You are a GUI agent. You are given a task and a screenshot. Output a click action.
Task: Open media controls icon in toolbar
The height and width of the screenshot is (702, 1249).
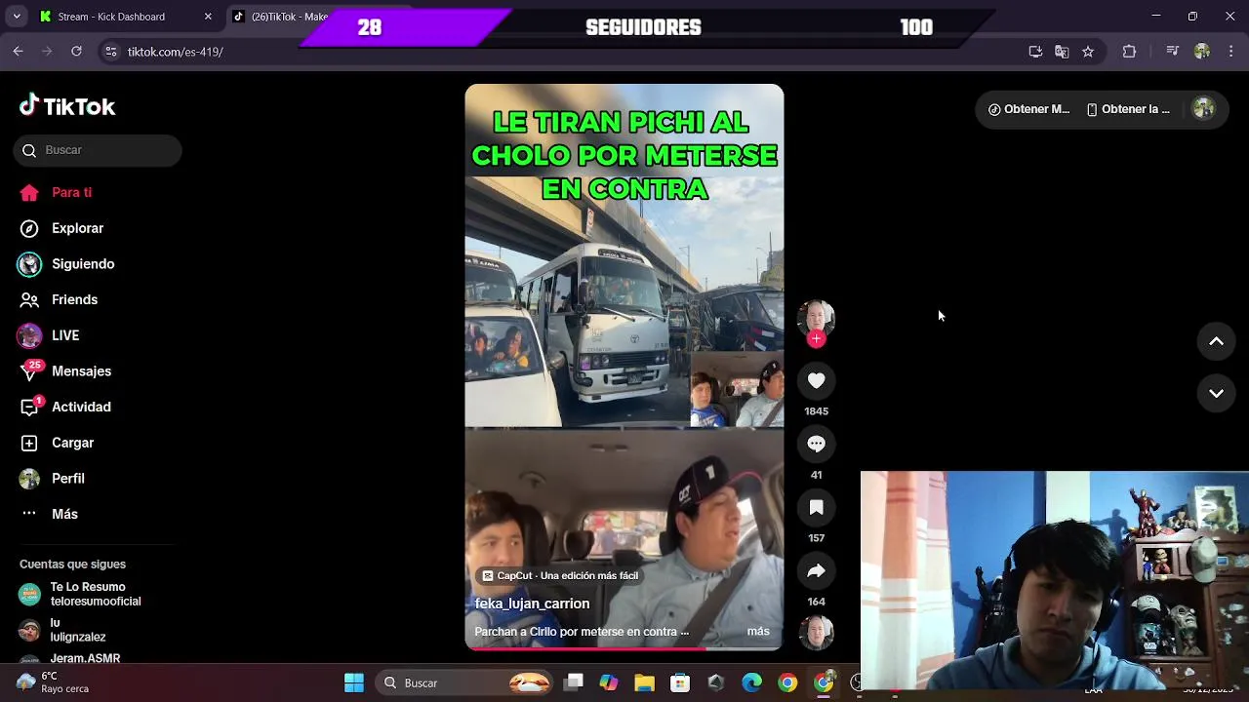[x=1173, y=52]
